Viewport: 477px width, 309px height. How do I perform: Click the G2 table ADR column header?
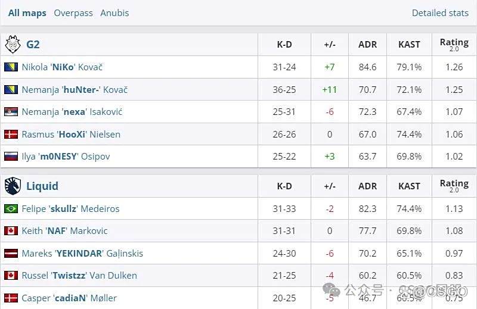click(x=367, y=44)
